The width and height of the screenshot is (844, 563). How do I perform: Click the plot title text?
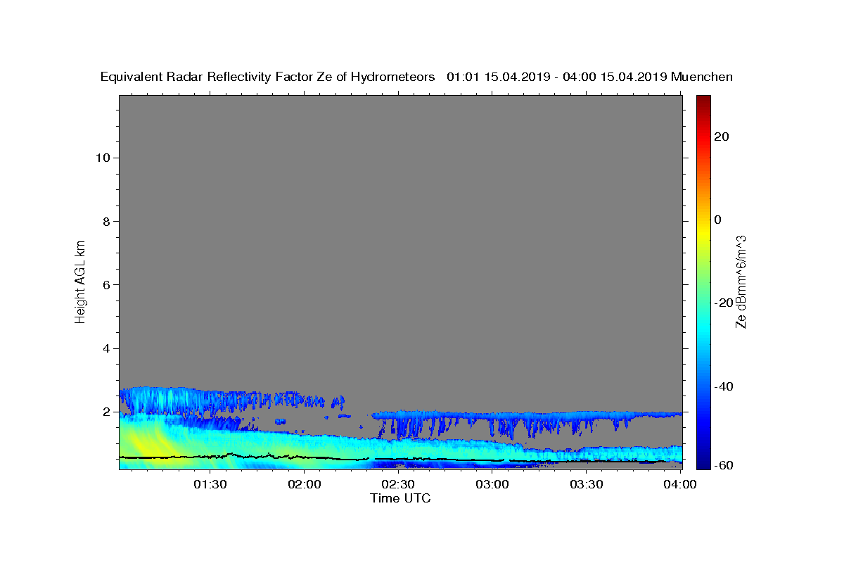[x=416, y=77]
